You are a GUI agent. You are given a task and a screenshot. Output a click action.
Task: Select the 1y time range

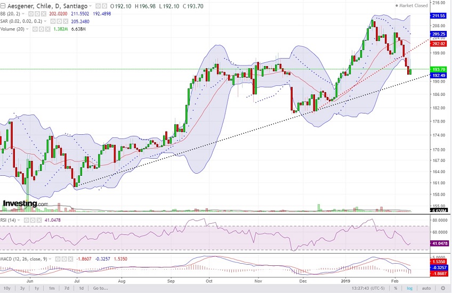click(x=37, y=288)
